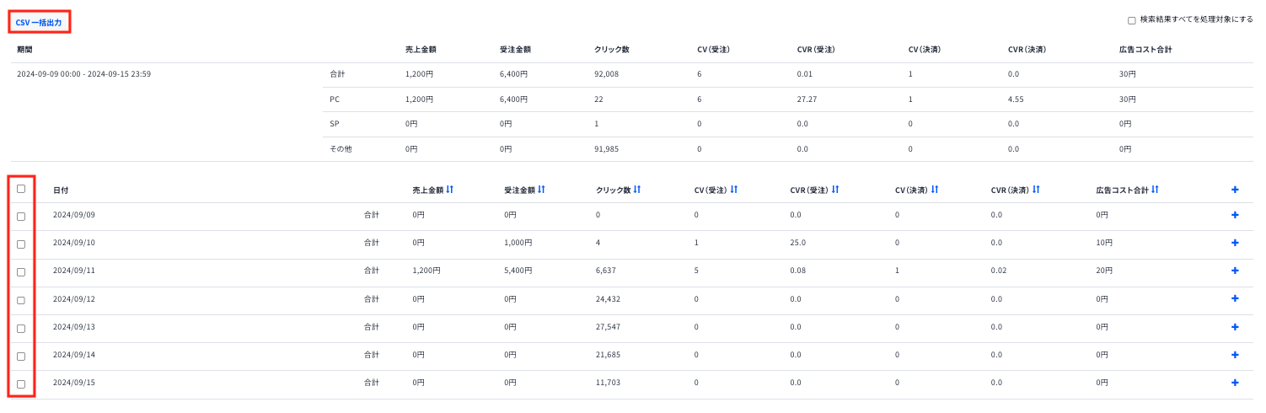Click click count 11,703
This screenshot has height=413, width=1266.
coord(609,383)
